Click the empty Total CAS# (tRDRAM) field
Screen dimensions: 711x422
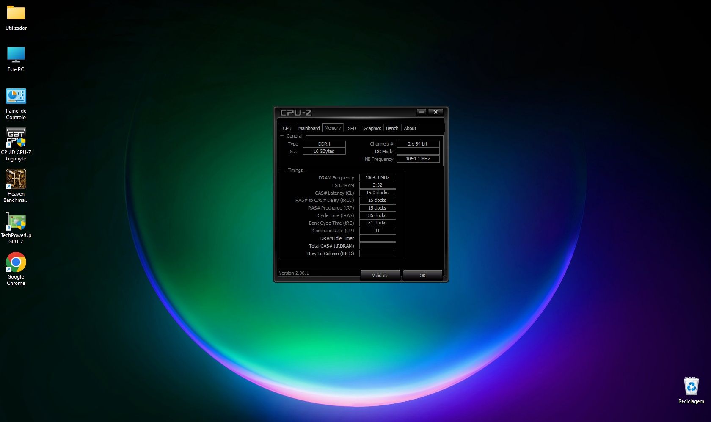click(x=378, y=246)
